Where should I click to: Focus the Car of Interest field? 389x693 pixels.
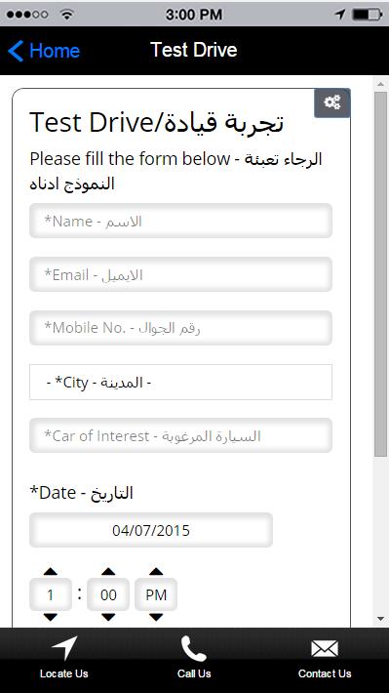pyautogui.click(x=180, y=435)
